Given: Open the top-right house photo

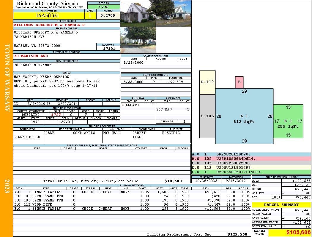Looking at the screenshot, I should point(174,13).
